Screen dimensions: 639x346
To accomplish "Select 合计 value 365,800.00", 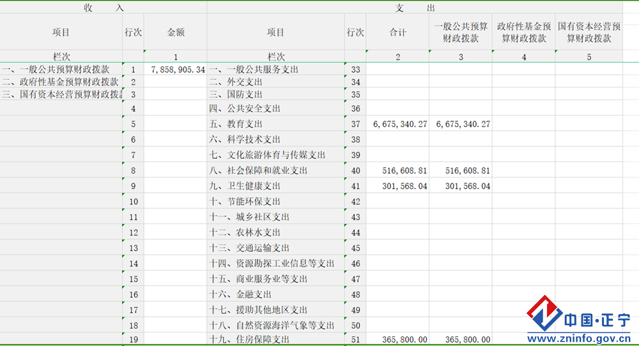I will click(397, 339).
